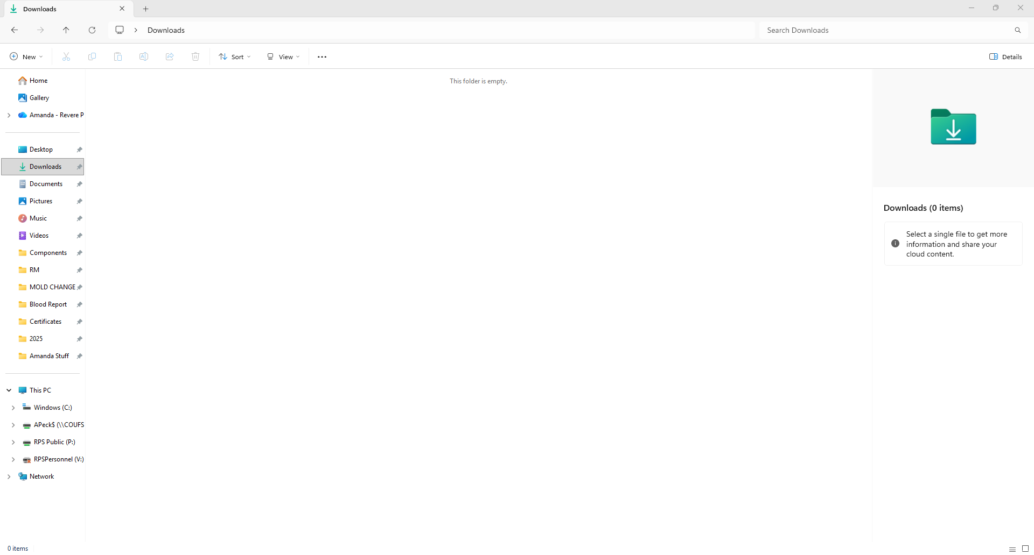Image resolution: width=1034 pixels, height=555 pixels.
Task: Open the Sort dropdown
Action: click(235, 57)
